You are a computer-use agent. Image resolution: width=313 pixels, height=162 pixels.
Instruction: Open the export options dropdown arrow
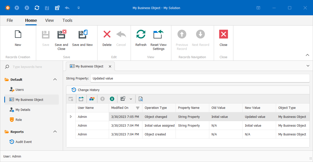click(x=131, y=99)
